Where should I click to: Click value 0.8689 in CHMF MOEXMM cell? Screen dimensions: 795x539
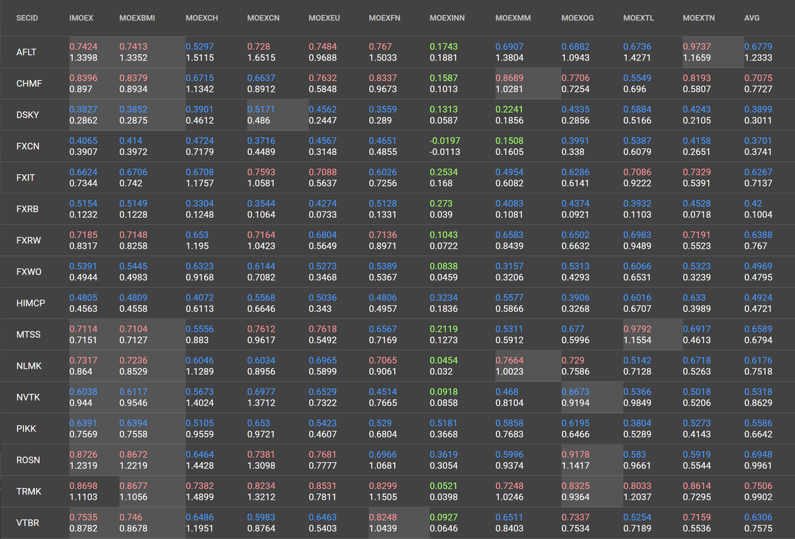coord(509,78)
